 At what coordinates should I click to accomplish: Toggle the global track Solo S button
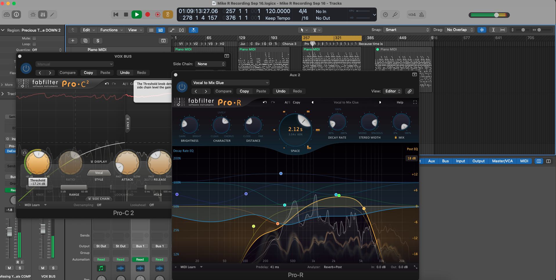pos(98,41)
